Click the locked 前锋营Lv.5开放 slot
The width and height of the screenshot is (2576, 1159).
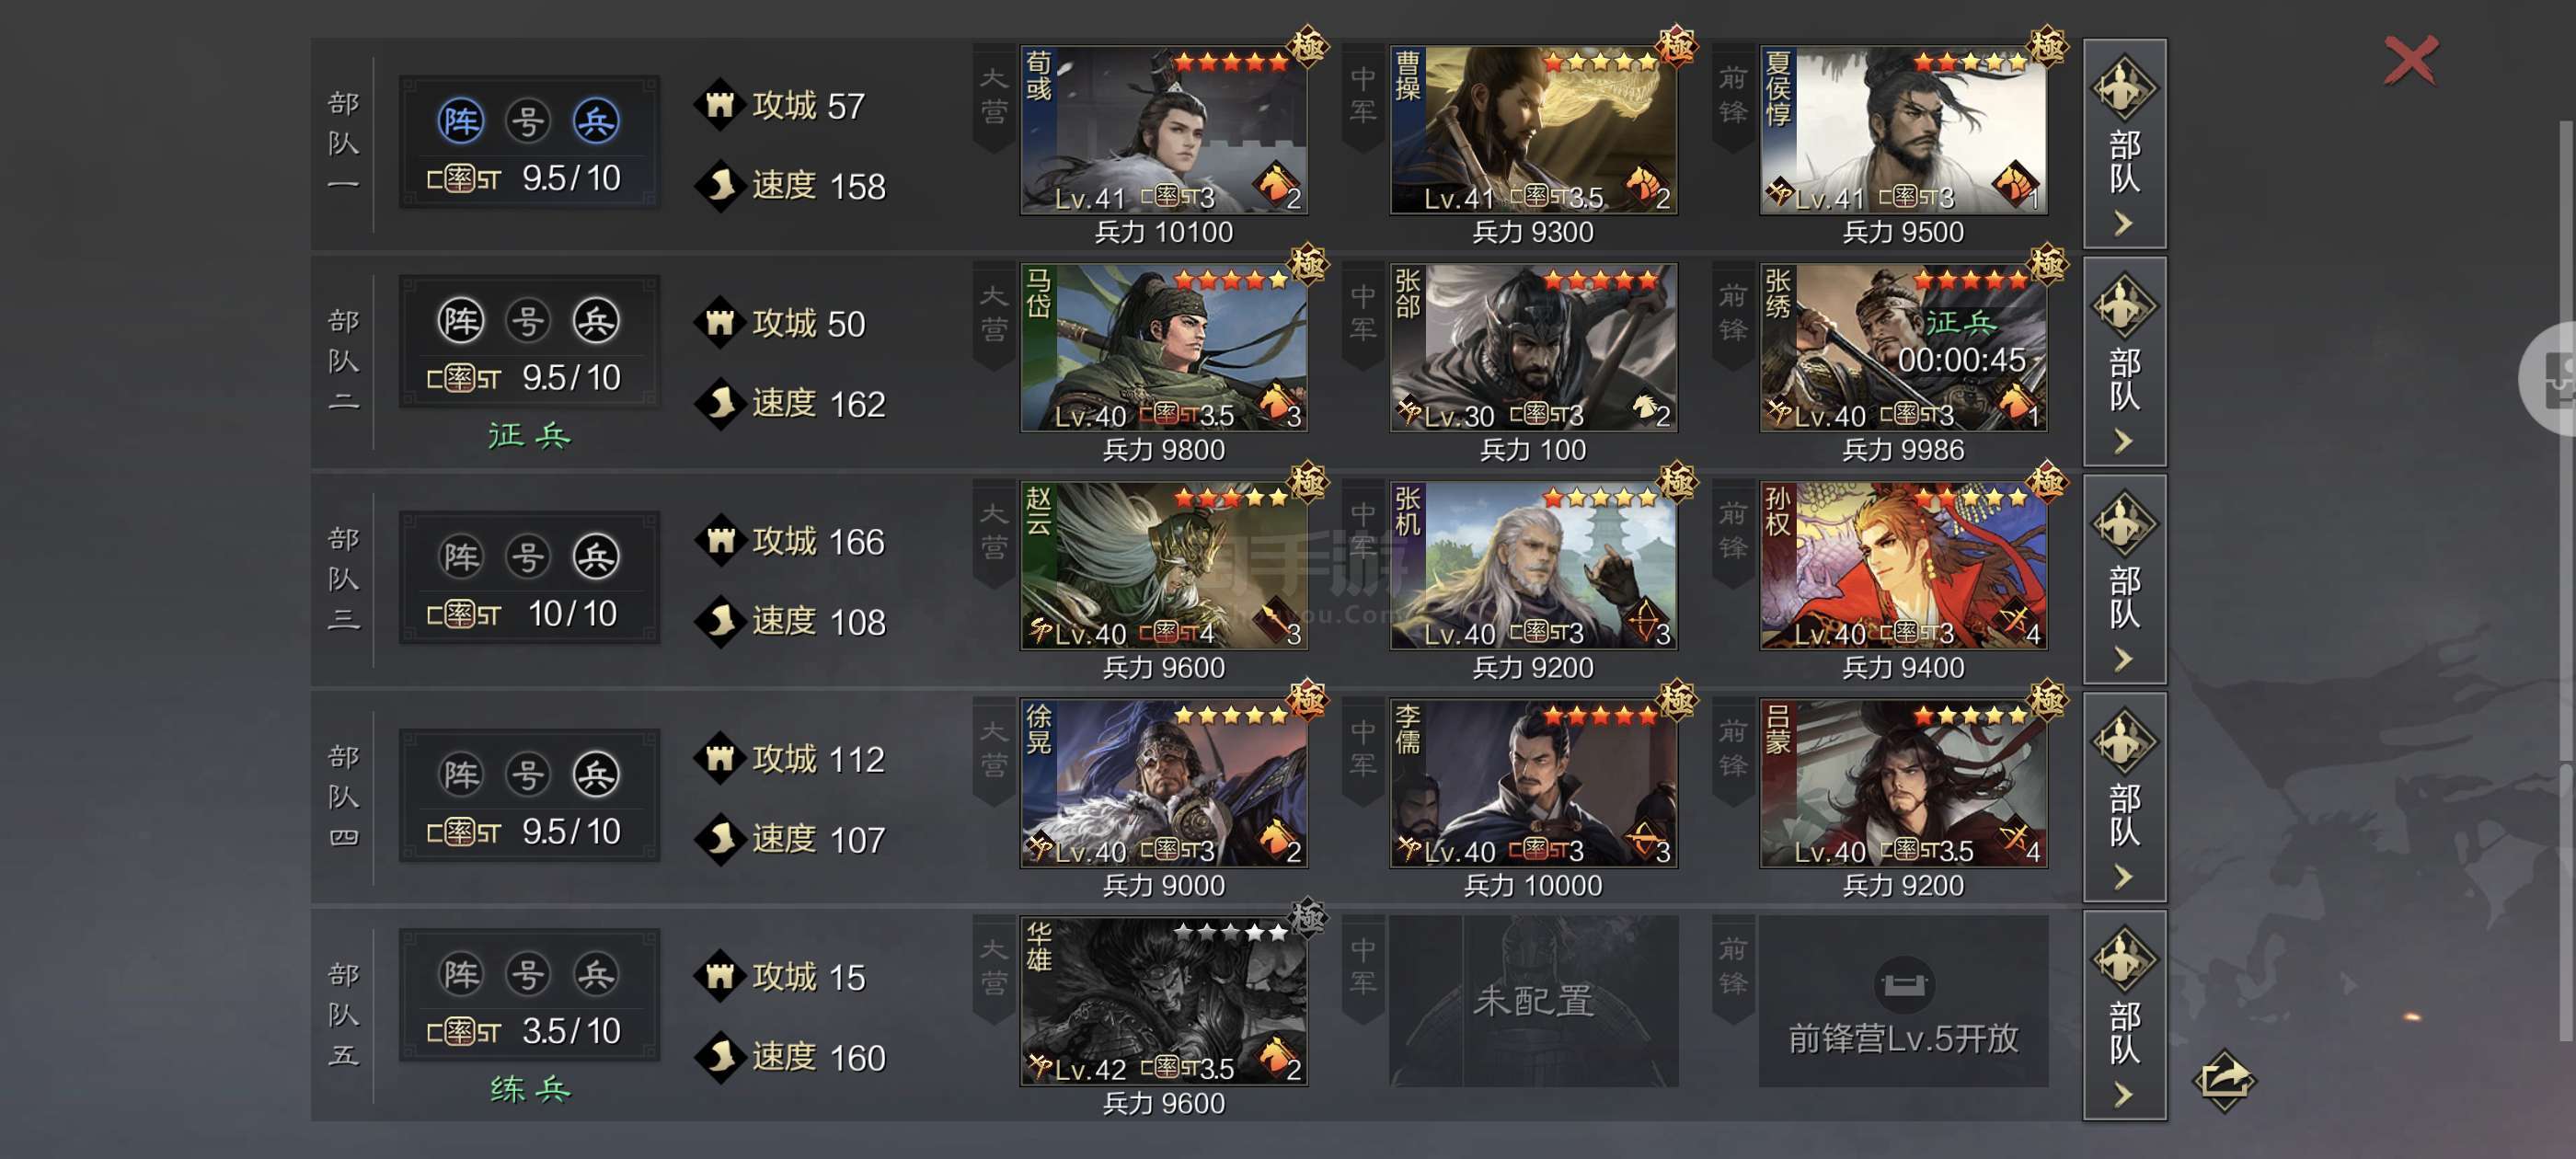(x=1903, y=1001)
